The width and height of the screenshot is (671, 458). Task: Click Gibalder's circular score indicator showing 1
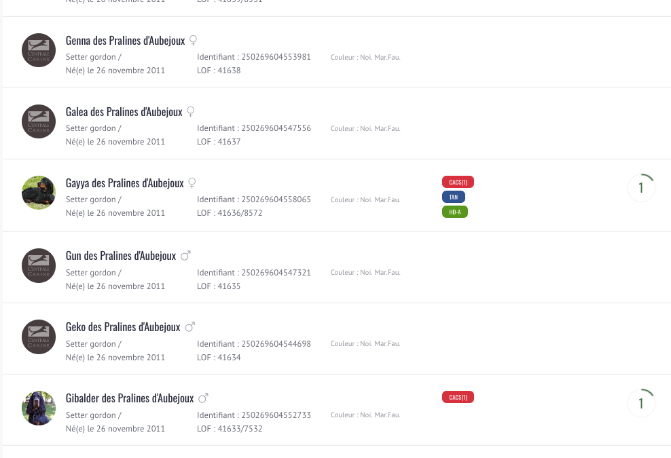(x=641, y=403)
